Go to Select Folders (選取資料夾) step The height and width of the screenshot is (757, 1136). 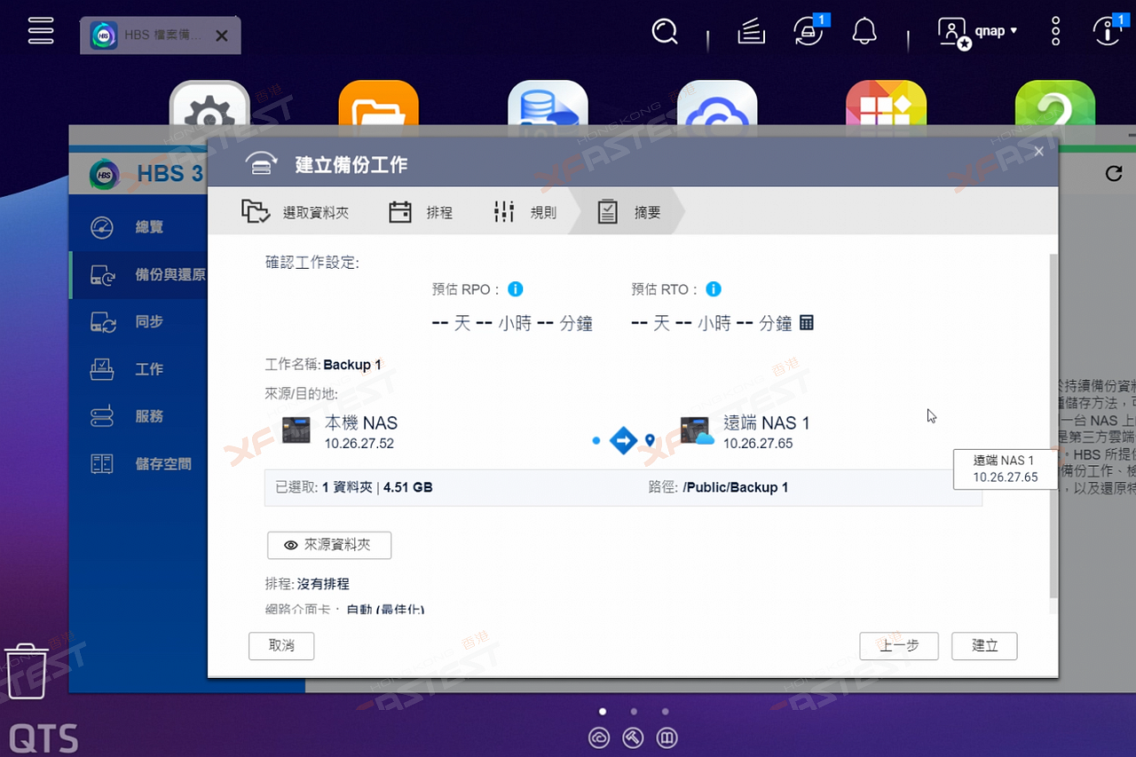[296, 212]
